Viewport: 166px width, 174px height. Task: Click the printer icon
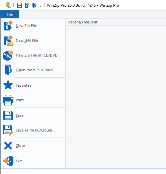[x=8, y=100]
